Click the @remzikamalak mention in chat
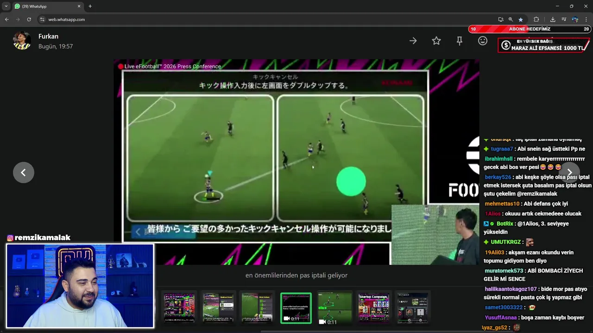The image size is (593, 333). [536, 194]
